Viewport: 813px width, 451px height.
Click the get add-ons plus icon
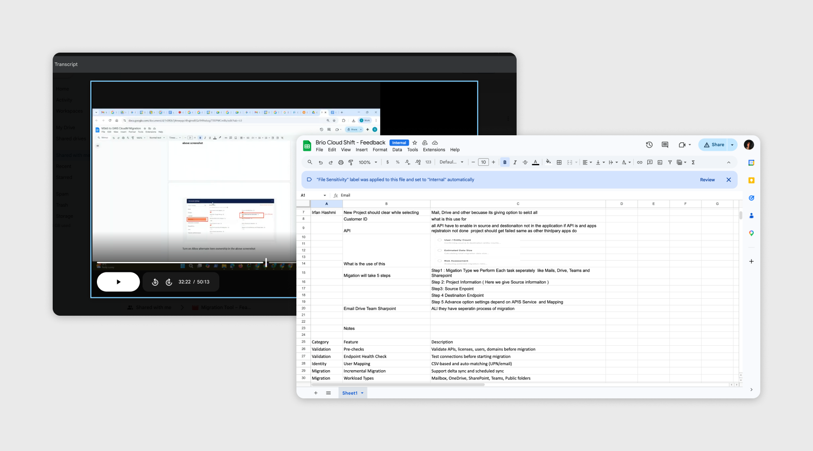coord(751,261)
